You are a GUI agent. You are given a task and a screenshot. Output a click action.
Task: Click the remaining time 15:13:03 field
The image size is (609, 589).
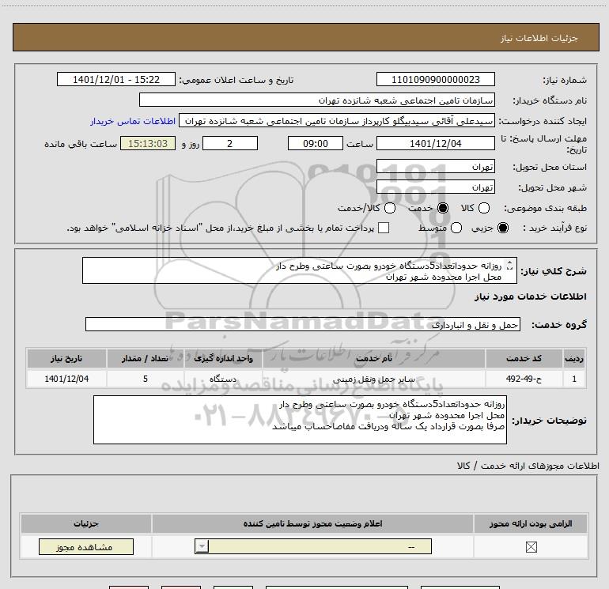(x=148, y=143)
